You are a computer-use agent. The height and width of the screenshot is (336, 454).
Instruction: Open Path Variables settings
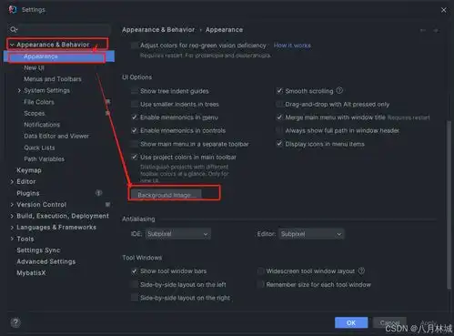[x=45, y=159]
